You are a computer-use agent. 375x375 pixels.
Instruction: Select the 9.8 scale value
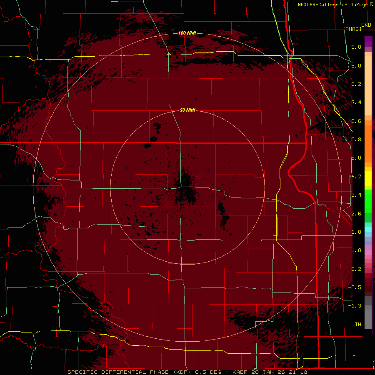pyautogui.click(x=356, y=47)
